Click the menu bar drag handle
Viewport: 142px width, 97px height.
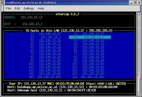3,8
